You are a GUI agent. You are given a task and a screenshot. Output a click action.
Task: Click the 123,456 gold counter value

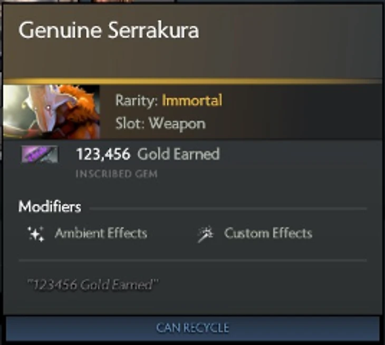pos(103,155)
